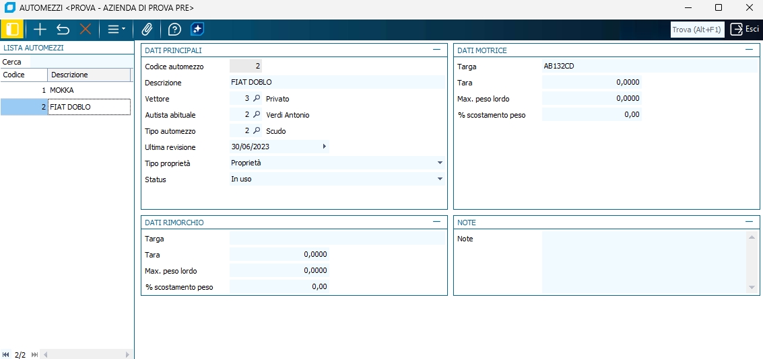The image size is (763, 359).
Task: Click Note scrollbar down arrow
Action: 752,288
